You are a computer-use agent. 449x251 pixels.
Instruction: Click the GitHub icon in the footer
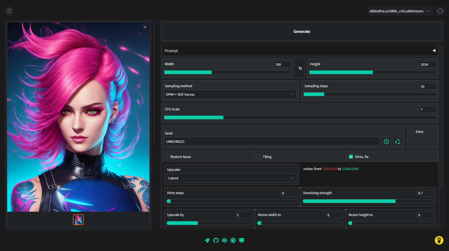click(216, 240)
